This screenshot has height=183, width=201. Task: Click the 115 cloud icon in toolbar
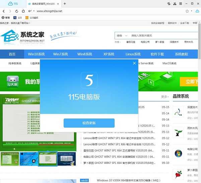pos(197,11)
